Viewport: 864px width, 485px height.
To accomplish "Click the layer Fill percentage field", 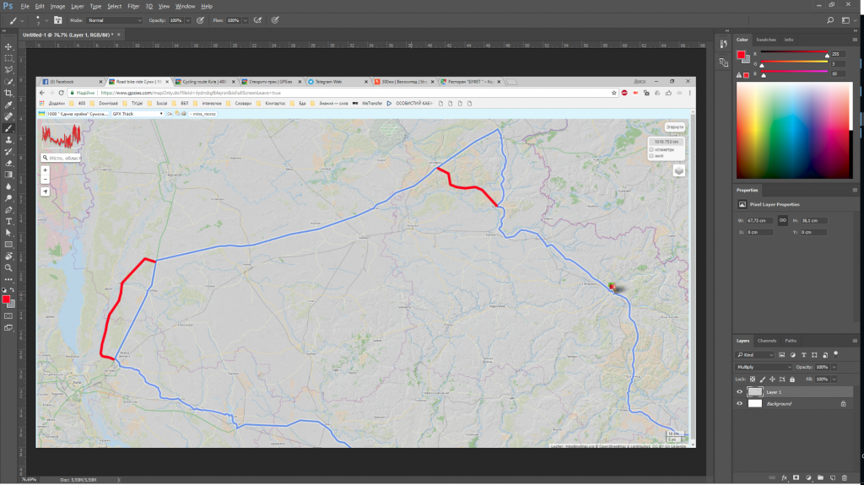I will (x=821, y=380).
